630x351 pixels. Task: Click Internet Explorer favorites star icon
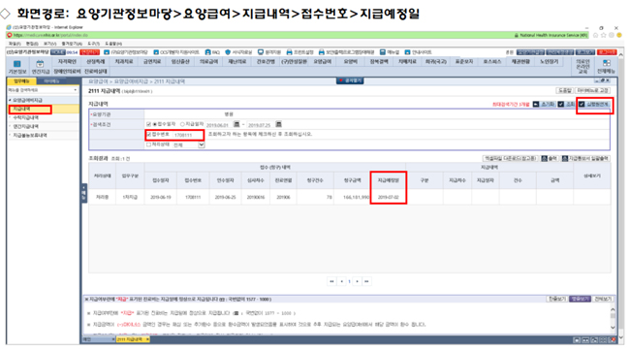tap(604, 35)
